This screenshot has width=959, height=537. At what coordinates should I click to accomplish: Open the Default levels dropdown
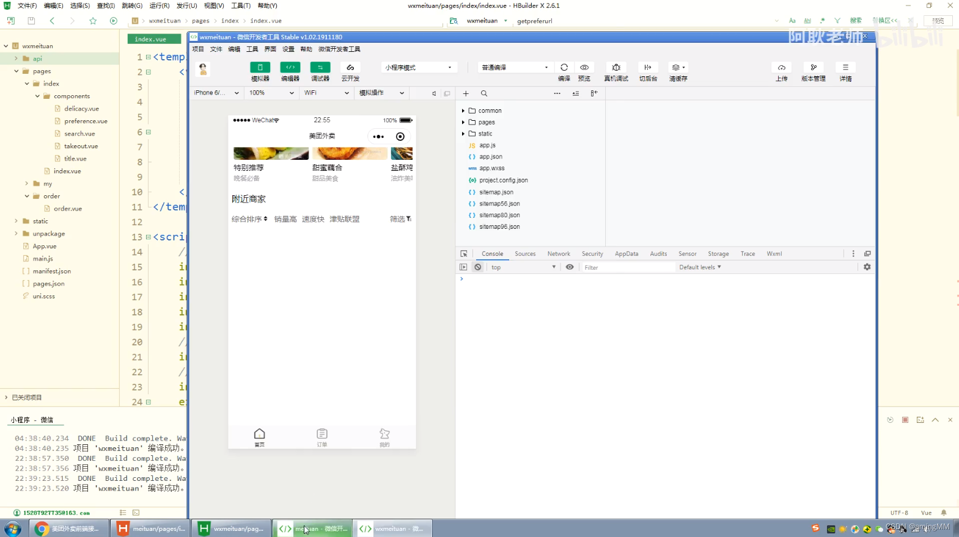coord(700,267)
